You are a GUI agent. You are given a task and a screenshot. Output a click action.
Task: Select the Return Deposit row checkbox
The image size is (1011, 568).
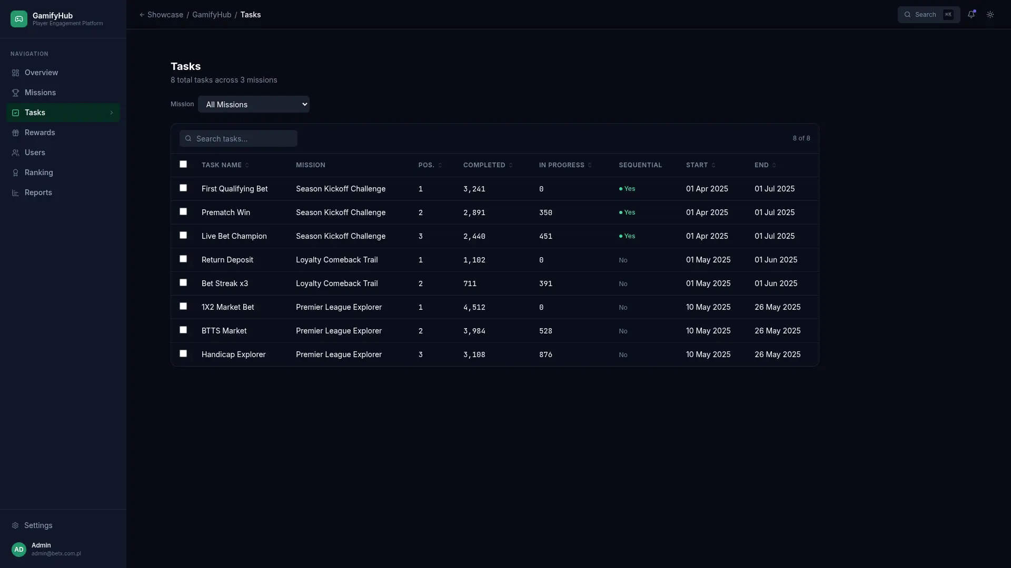click(183, 259)
